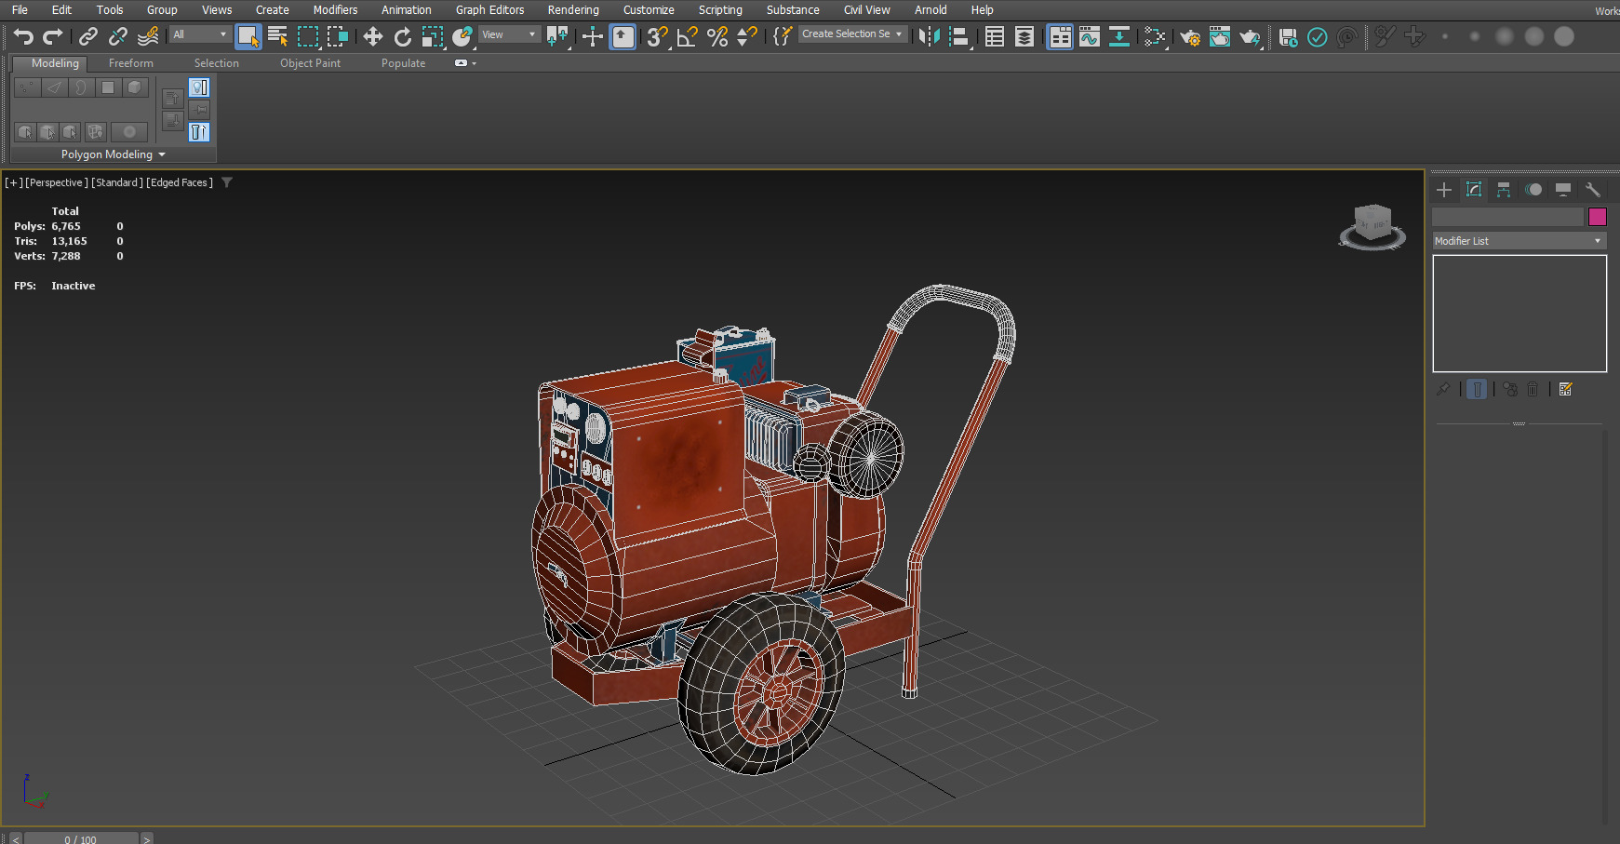This screenshot has width=1620, height=844.
Task: Open the Create tab in command panel
Action: 1444,190
